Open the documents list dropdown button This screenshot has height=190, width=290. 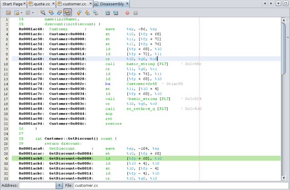[278, 3]
